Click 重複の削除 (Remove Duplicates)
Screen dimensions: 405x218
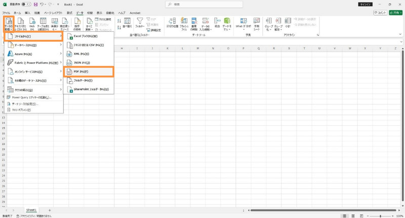[194, 24]
